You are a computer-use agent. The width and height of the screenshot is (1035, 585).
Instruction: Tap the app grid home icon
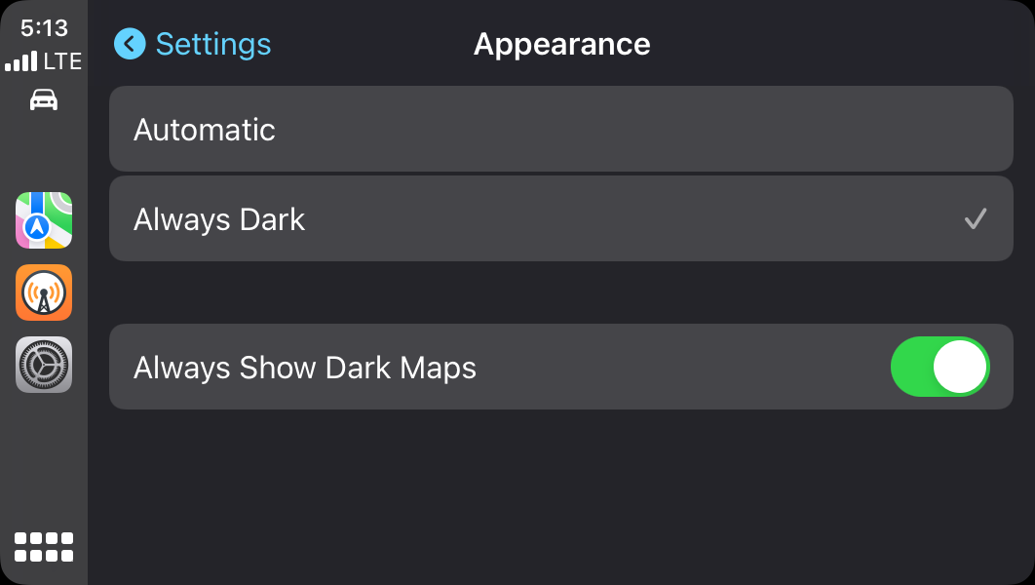tap(44, 547)
